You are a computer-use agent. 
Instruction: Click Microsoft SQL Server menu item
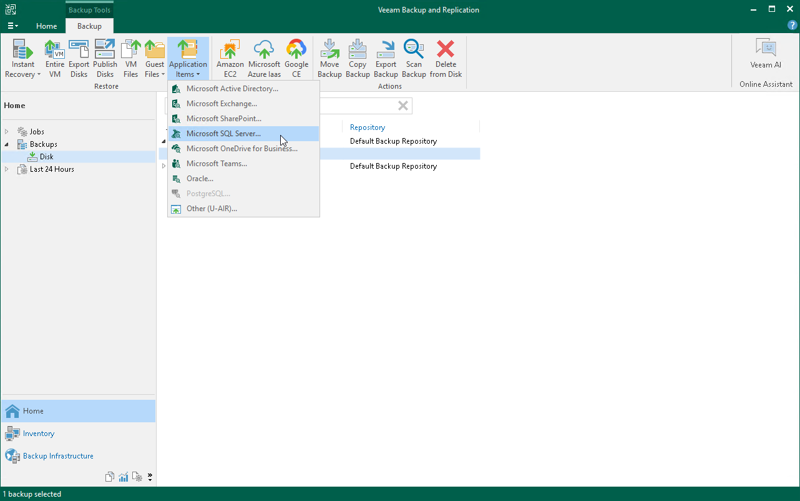point(244,134)
